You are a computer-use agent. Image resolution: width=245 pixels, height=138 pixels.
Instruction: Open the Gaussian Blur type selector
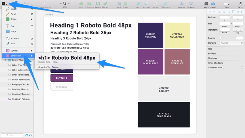click(223, 68)
